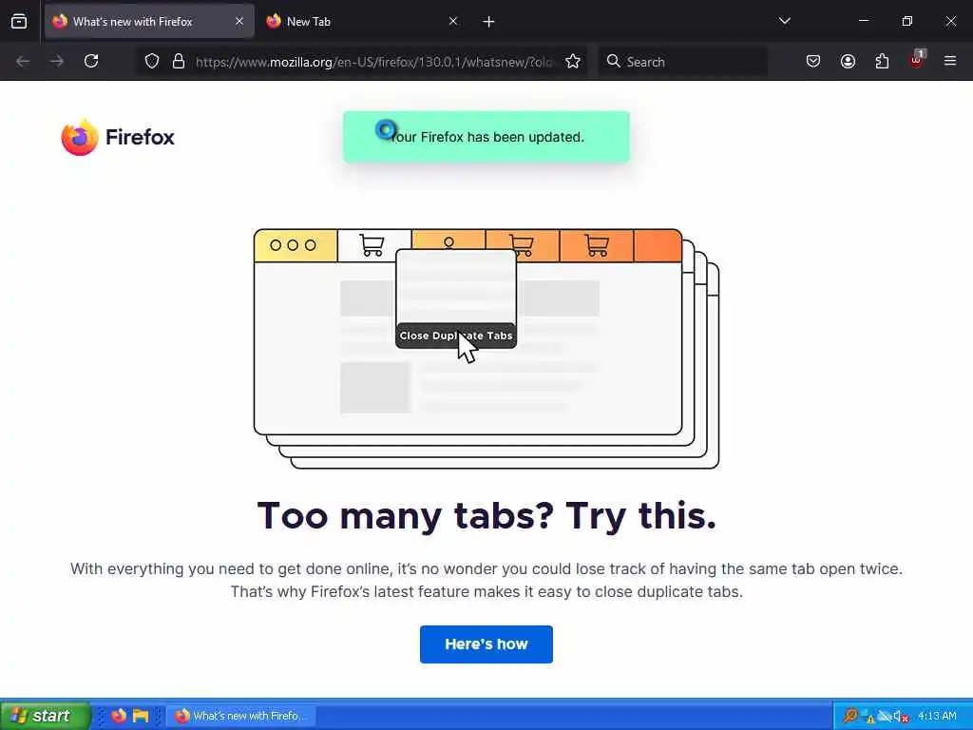Open the Windows start menu

46,716
